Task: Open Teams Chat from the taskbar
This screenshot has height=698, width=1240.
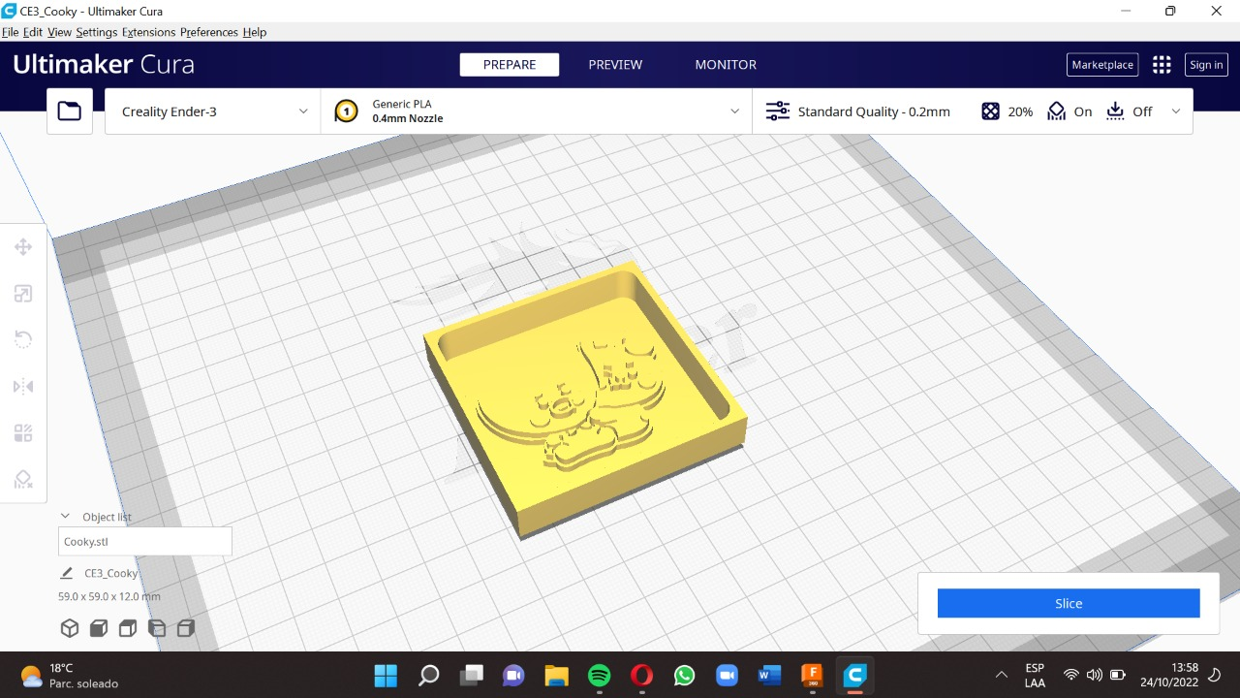Action: (513, 675)
